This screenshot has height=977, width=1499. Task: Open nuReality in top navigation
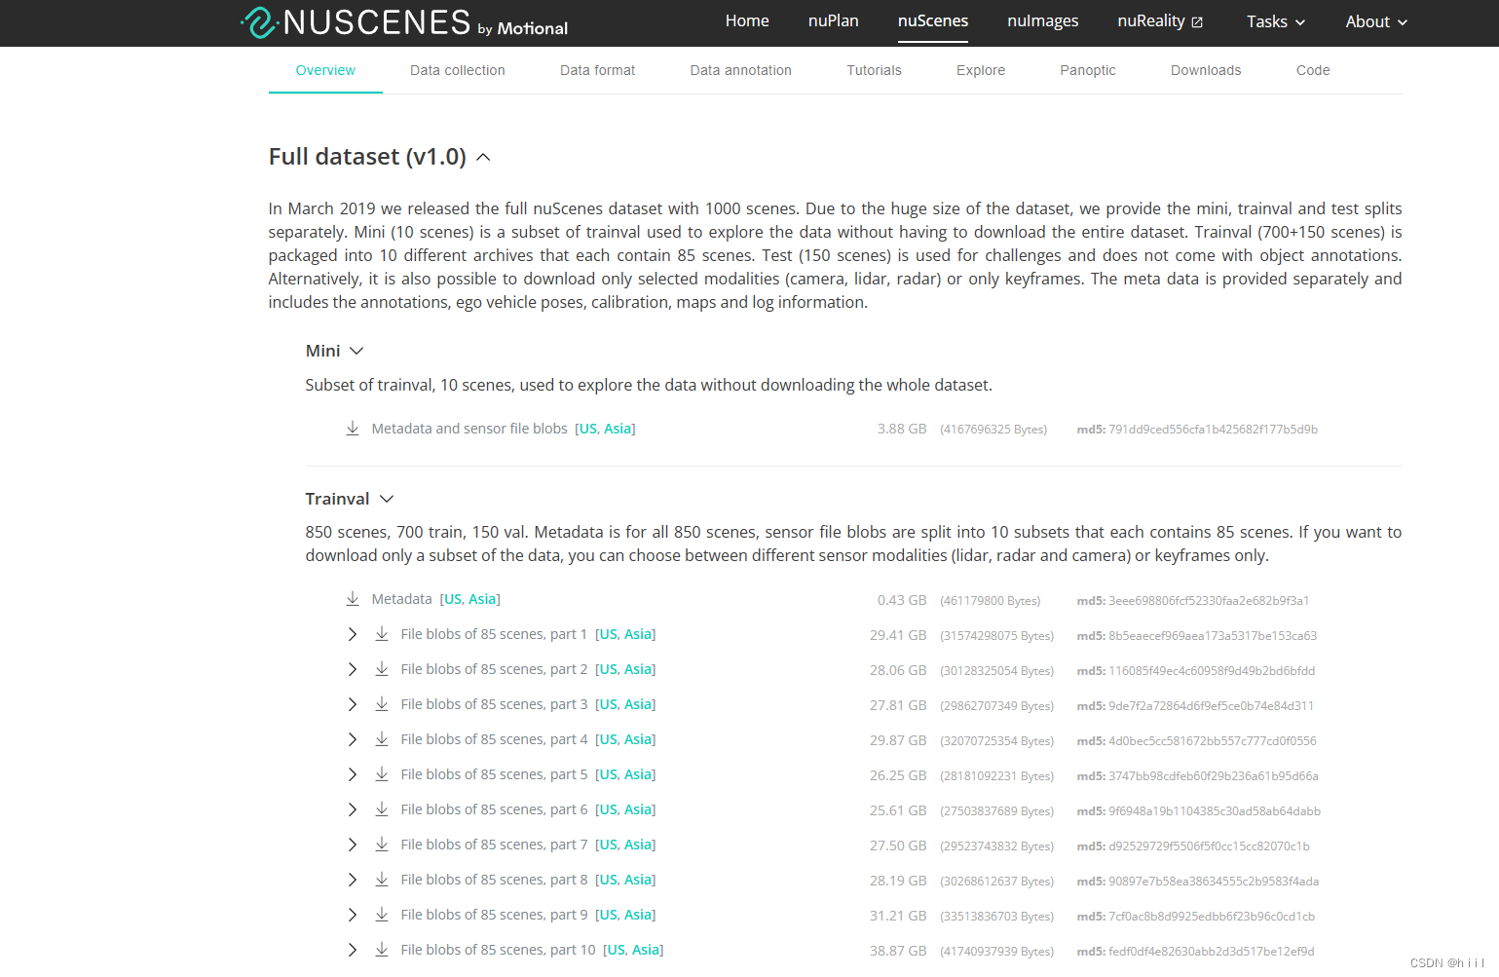tap(1151, 20)
